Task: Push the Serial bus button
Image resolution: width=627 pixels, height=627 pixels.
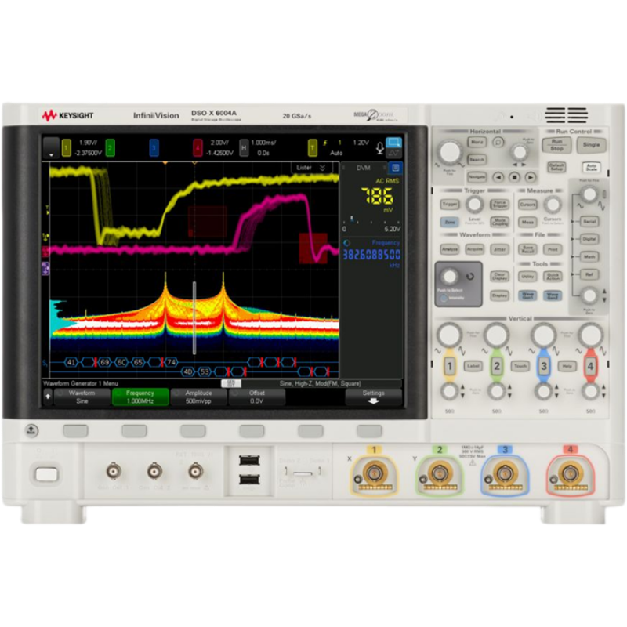Action: [589, 221]
